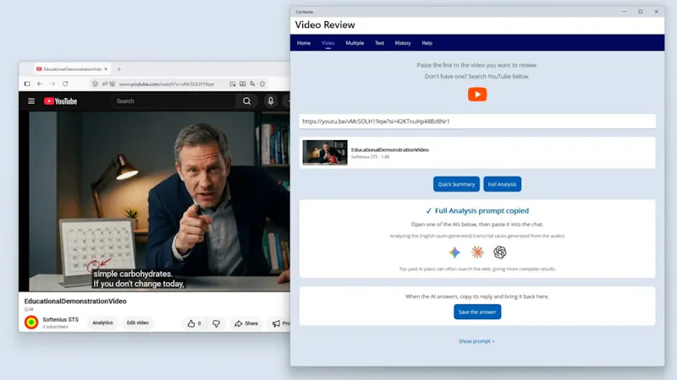Click Save the answer button

point(477,312)
